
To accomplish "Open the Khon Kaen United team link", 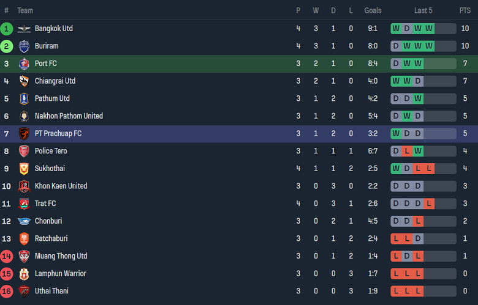I will click(x=61, y=186).
